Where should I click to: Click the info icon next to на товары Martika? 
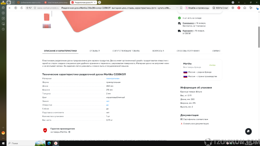(69, 132)
